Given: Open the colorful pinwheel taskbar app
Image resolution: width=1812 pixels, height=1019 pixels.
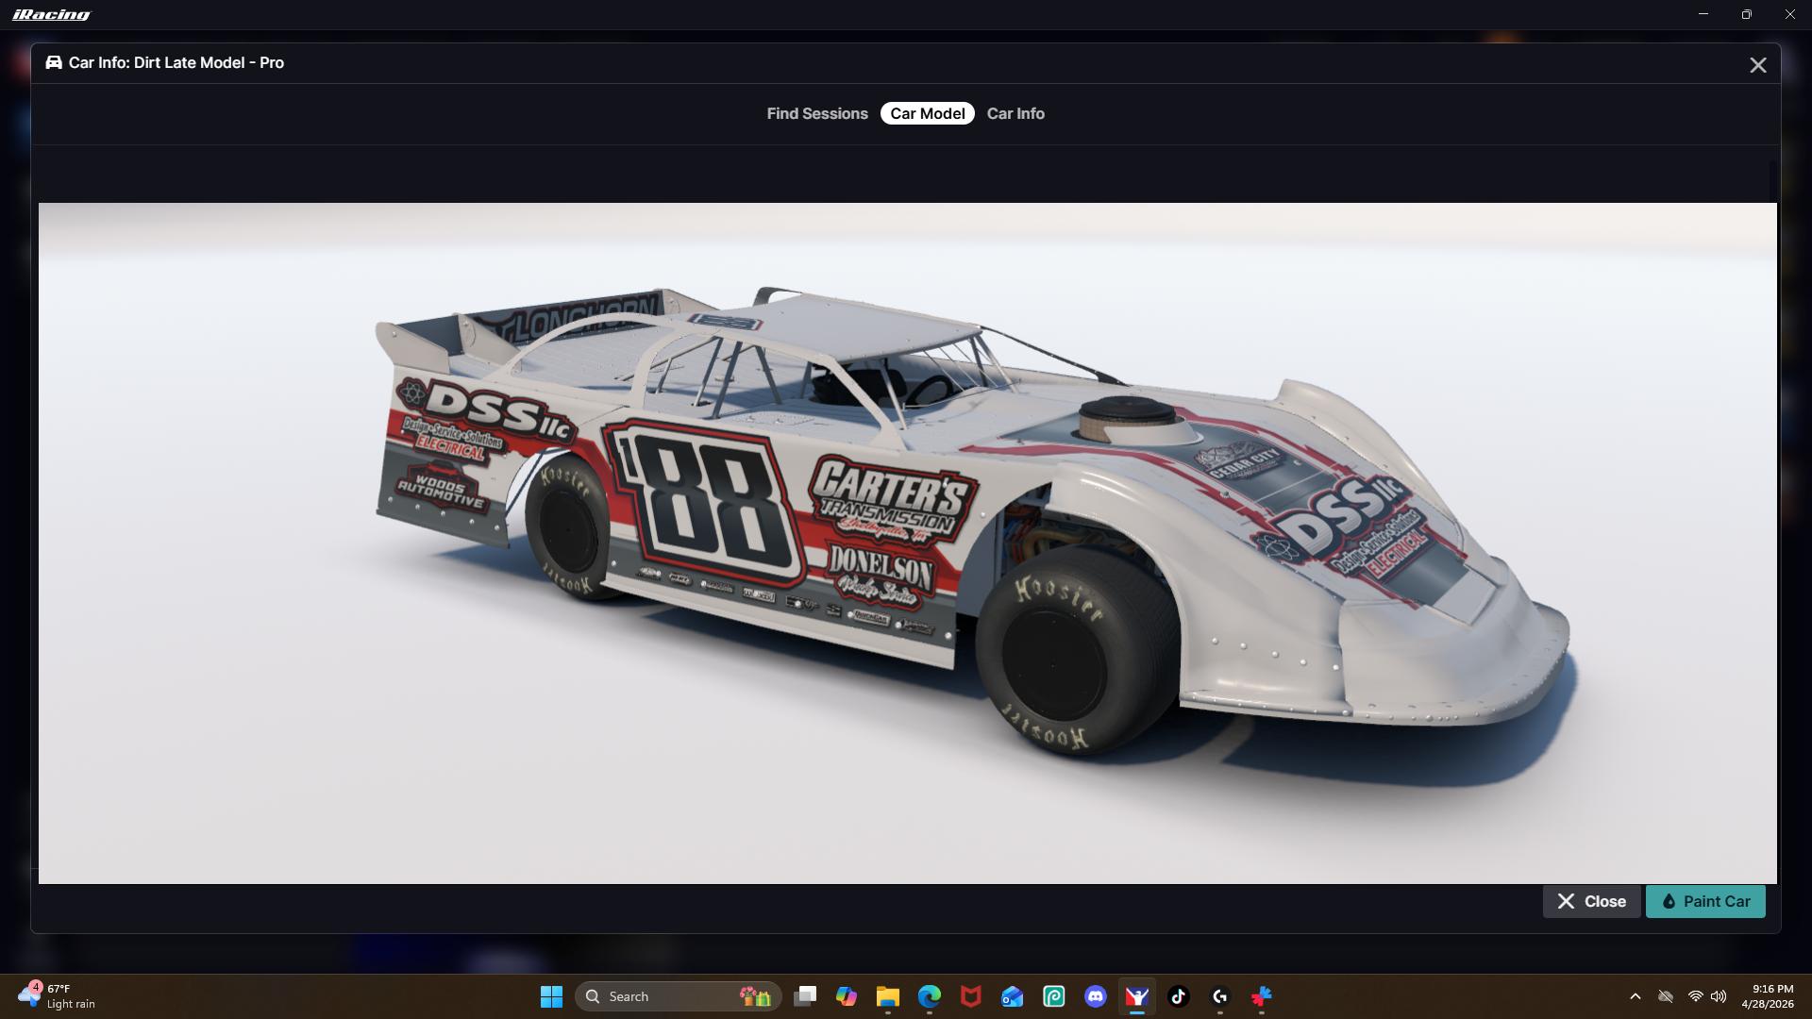Looking at the screenshot, I should click(1262, 996).
